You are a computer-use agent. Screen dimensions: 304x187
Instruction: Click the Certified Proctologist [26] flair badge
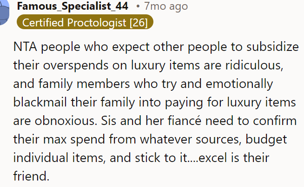click(x=85, y=22)
